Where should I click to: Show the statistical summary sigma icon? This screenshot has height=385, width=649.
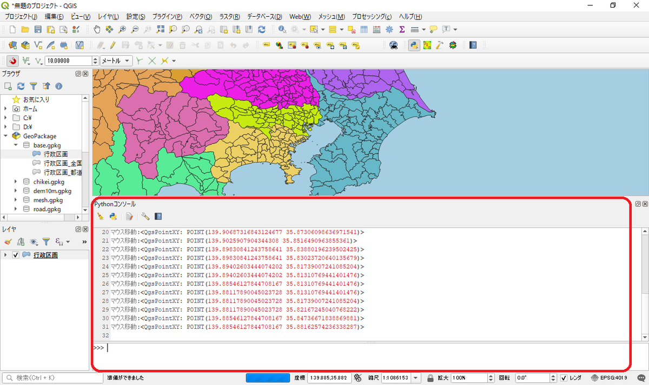[402, 29]
